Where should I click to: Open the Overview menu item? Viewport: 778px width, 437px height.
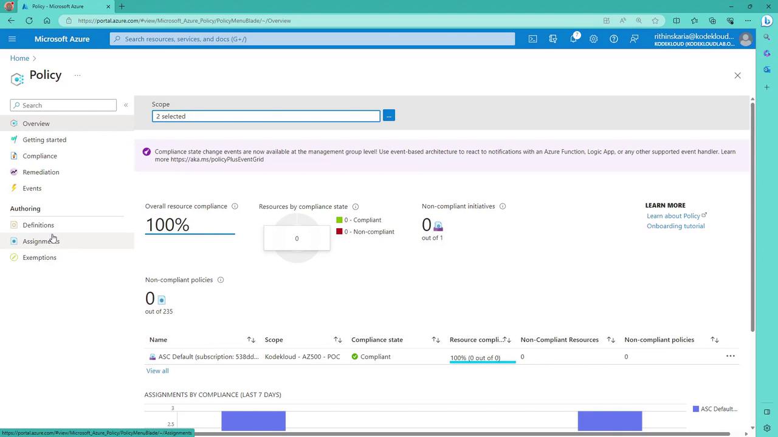pos(67,123)
